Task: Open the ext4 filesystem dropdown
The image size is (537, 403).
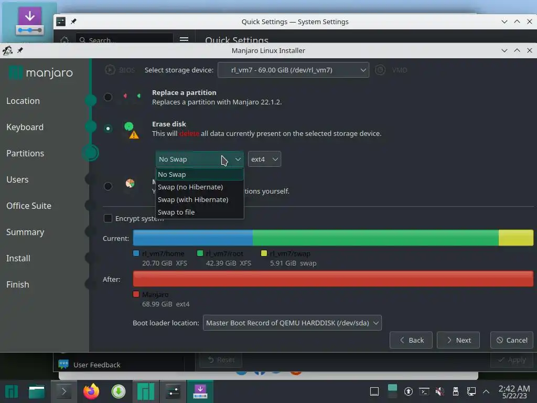Action: (264, 159)
